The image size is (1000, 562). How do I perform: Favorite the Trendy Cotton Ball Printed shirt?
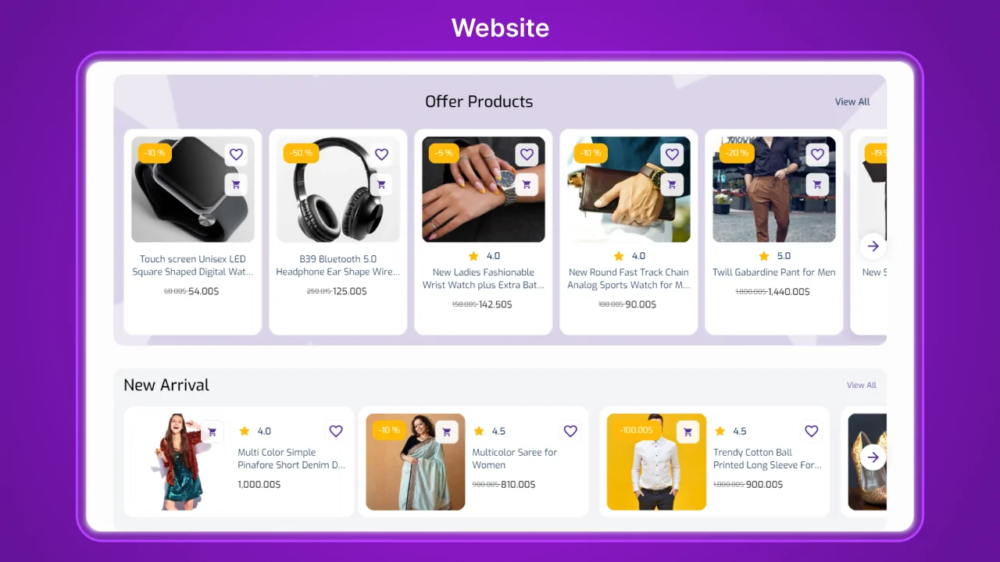[x=812, y=431]
